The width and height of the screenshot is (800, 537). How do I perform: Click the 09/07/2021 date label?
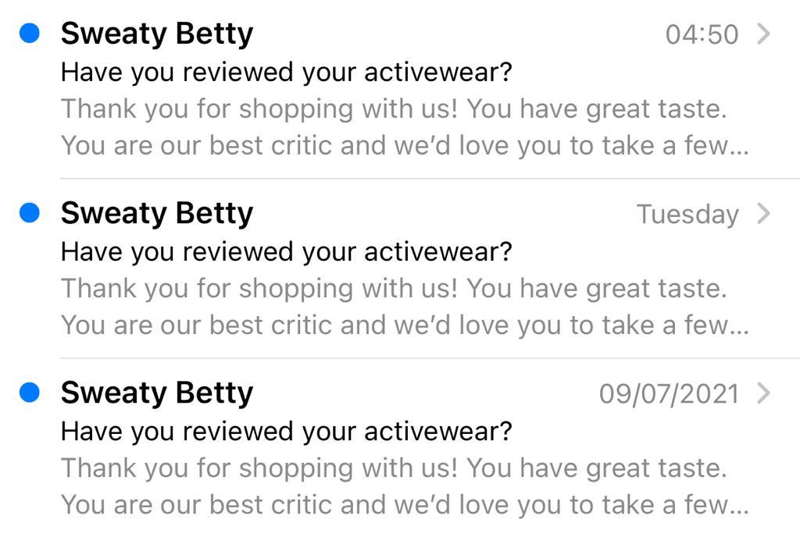click(669, 393)
